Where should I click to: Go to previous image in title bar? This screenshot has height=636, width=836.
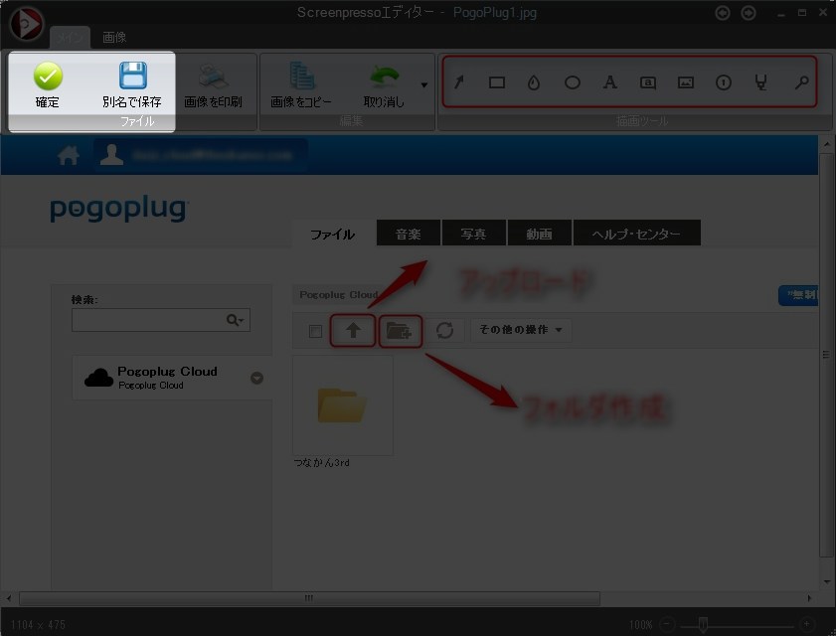pyautogui.click(x=723, y=13)
